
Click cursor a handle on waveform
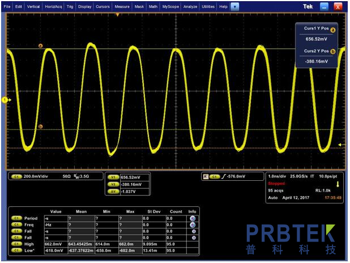40,46
